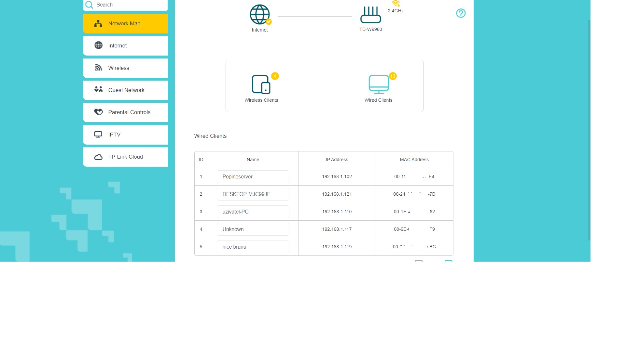Viewport: 625px width, 338px height.
Task: Open the TP-Link Cloud page
Action: pyautogui.click(x=125, y=157)
